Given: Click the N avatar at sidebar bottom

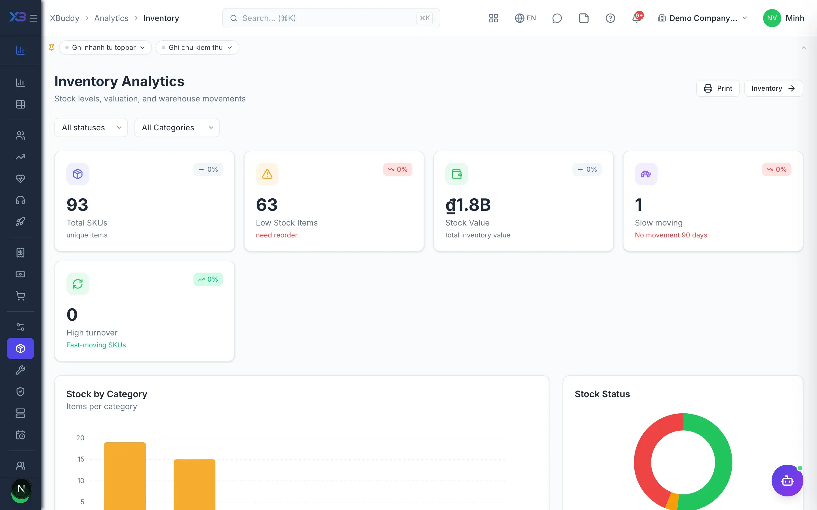Looking at the screenshot, I should [x=21, y=488].
